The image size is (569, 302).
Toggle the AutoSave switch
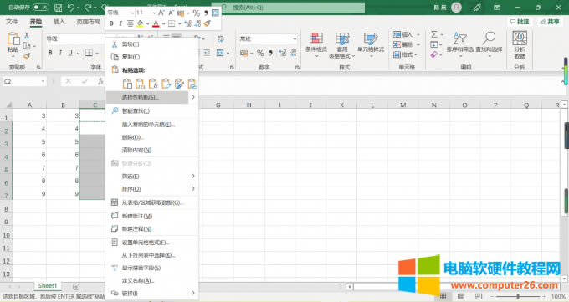[40, 8]
